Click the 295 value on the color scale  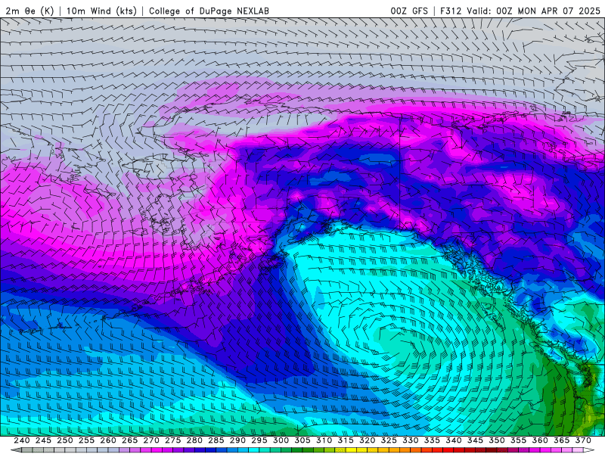[259, 440]
